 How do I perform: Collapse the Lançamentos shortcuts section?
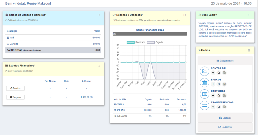coord(225,61)
